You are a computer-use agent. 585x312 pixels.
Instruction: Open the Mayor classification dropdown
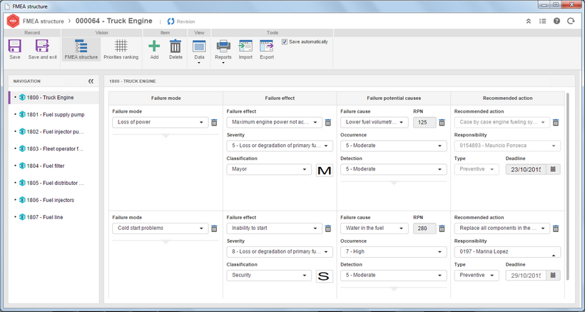(x=269, y=169)
